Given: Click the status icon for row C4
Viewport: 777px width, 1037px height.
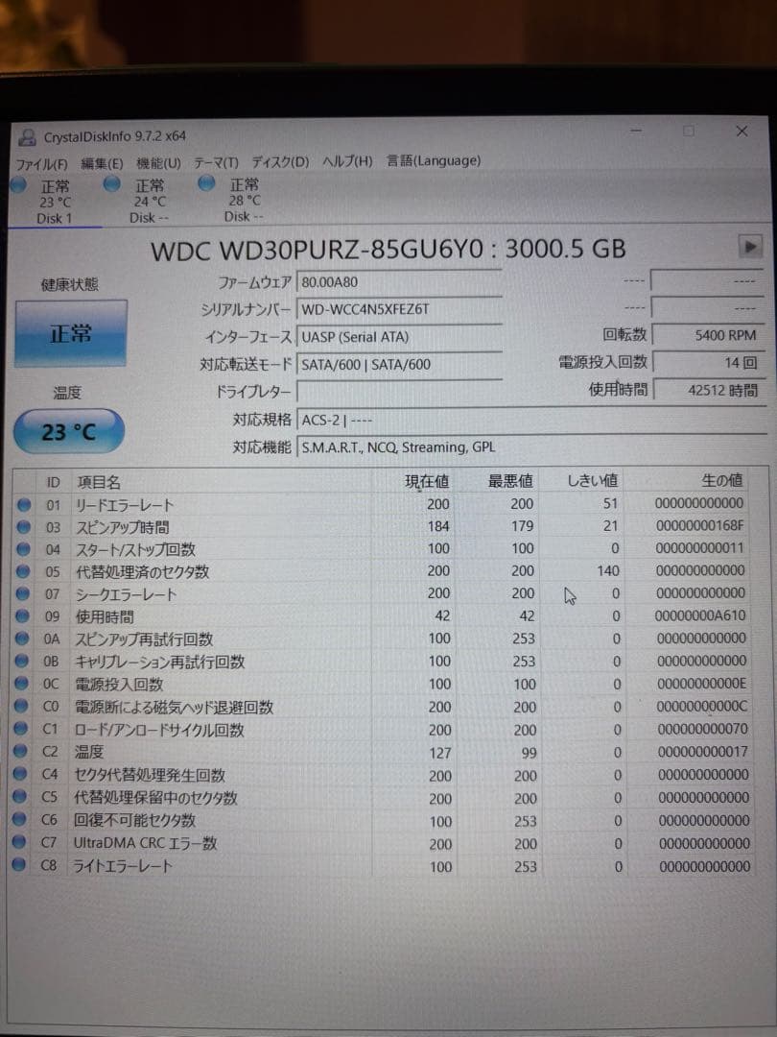Looking at the screenshot, I should [20, 774].
